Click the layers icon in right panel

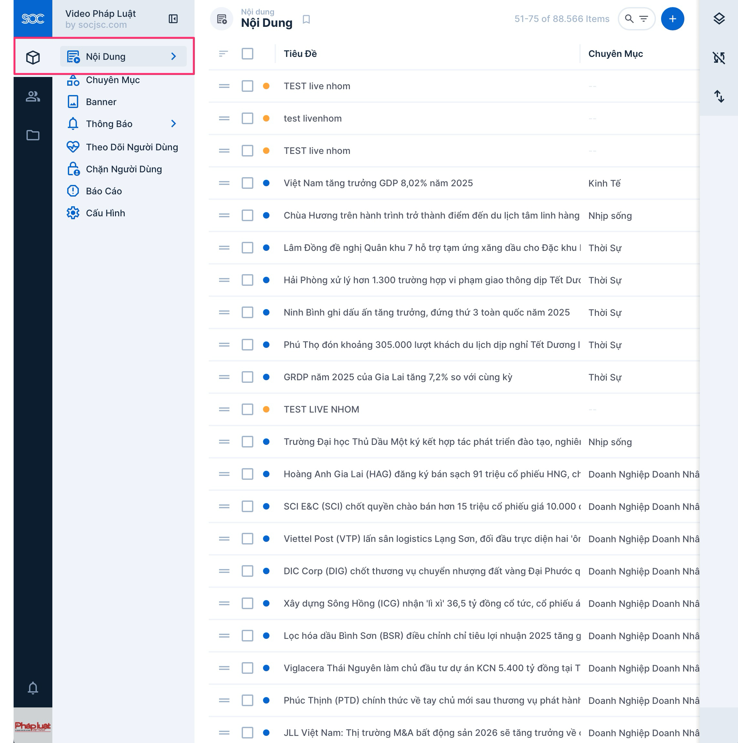point(719,18)
